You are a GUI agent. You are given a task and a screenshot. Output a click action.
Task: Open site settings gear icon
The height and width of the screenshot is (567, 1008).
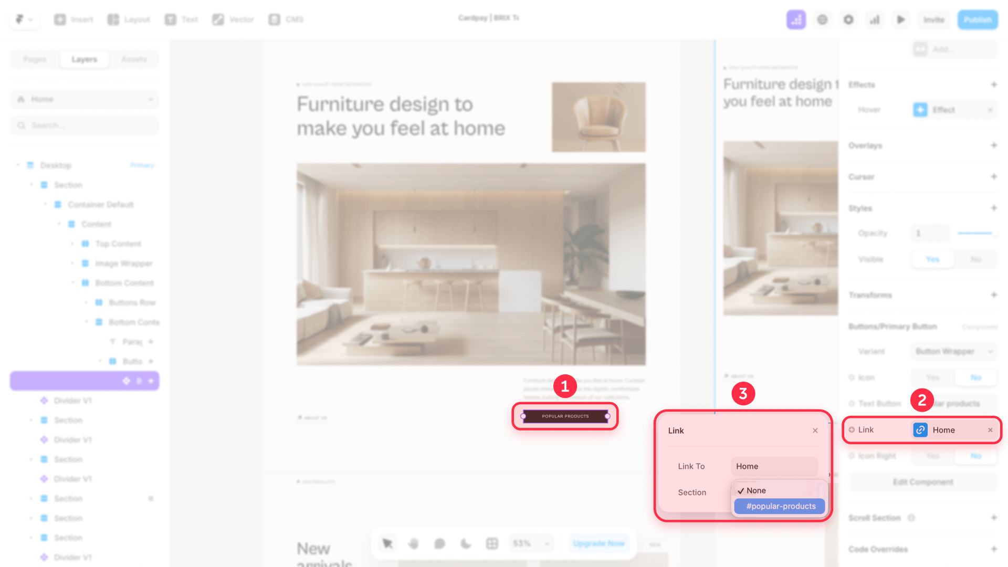pos(848,20)
